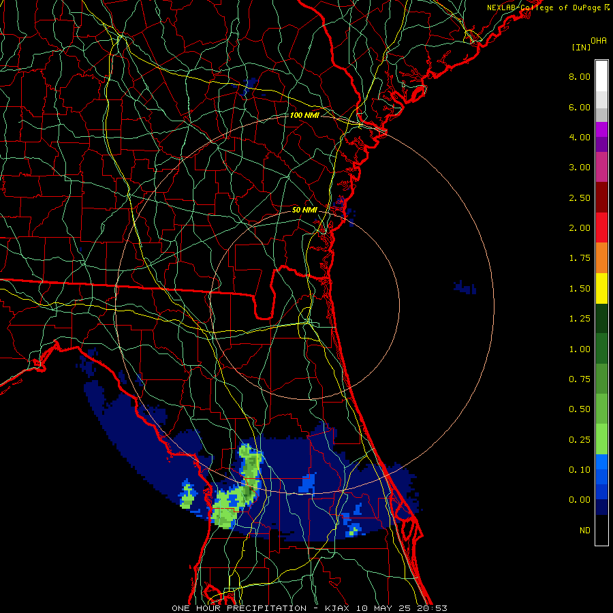Click the 3.00 legend value

(580, 168)
